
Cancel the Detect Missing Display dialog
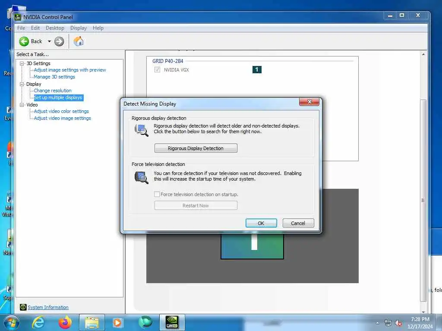tap(298, 223)
